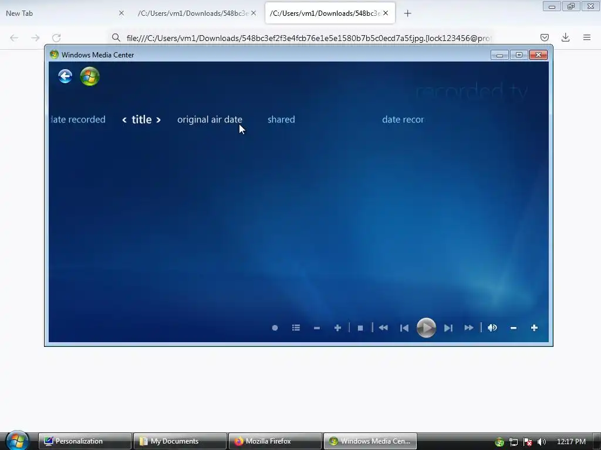Click the network tray icon

point(514,442)
